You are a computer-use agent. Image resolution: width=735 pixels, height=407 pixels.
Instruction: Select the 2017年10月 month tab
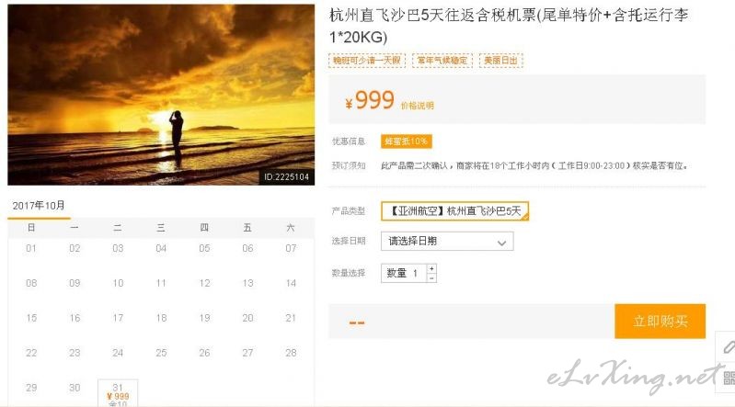39,206
